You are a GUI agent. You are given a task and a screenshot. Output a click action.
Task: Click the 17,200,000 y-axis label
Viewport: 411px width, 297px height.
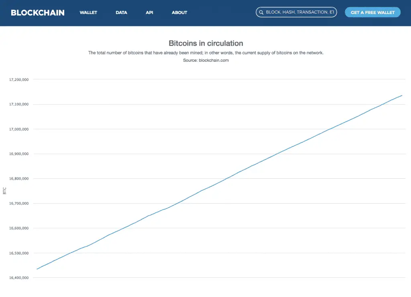click(x=19, y=80)
